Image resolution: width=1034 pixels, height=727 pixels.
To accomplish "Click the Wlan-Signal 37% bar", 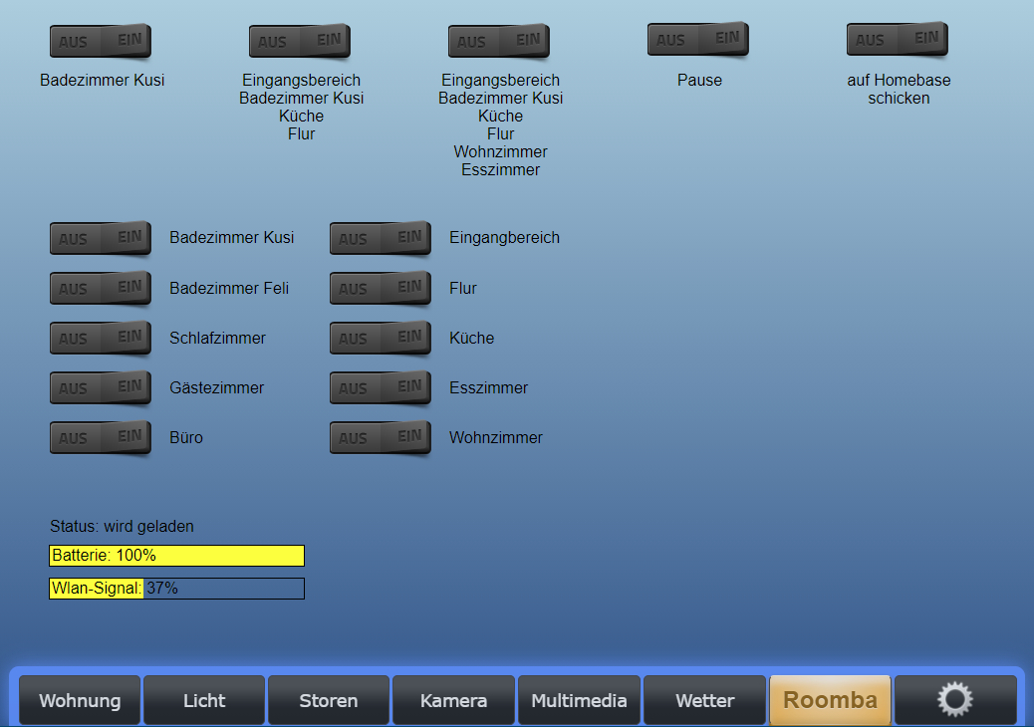I will tap(176, 589).
